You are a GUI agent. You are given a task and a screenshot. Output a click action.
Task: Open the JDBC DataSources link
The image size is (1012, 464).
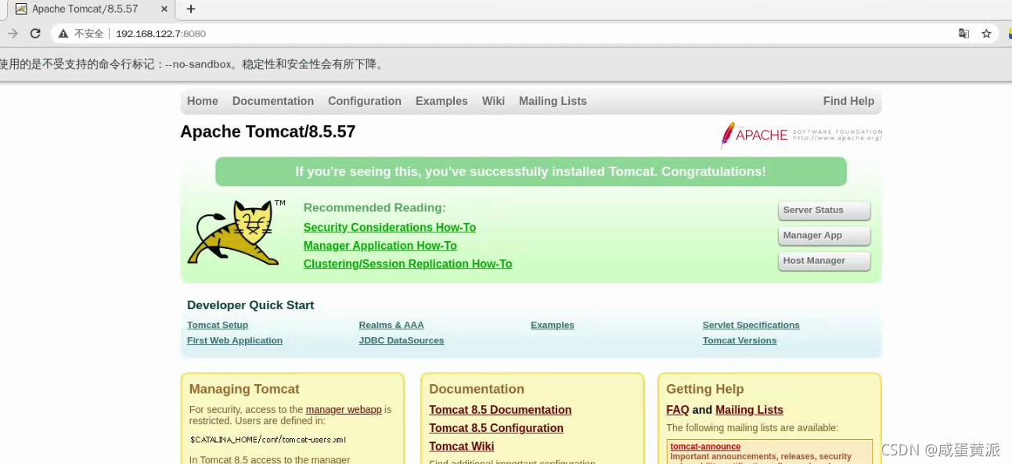pyautogui.click(x=402, y=341)
